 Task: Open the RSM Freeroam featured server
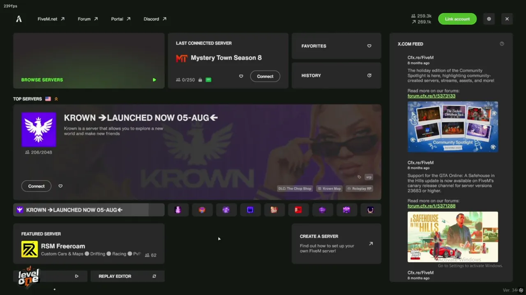pyautogui.click(x=89, y=243)
